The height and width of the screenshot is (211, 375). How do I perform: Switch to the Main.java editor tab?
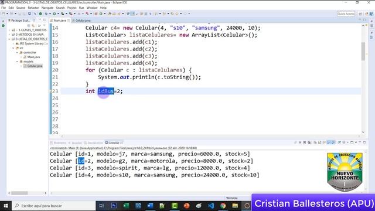[x=60, y=21]
